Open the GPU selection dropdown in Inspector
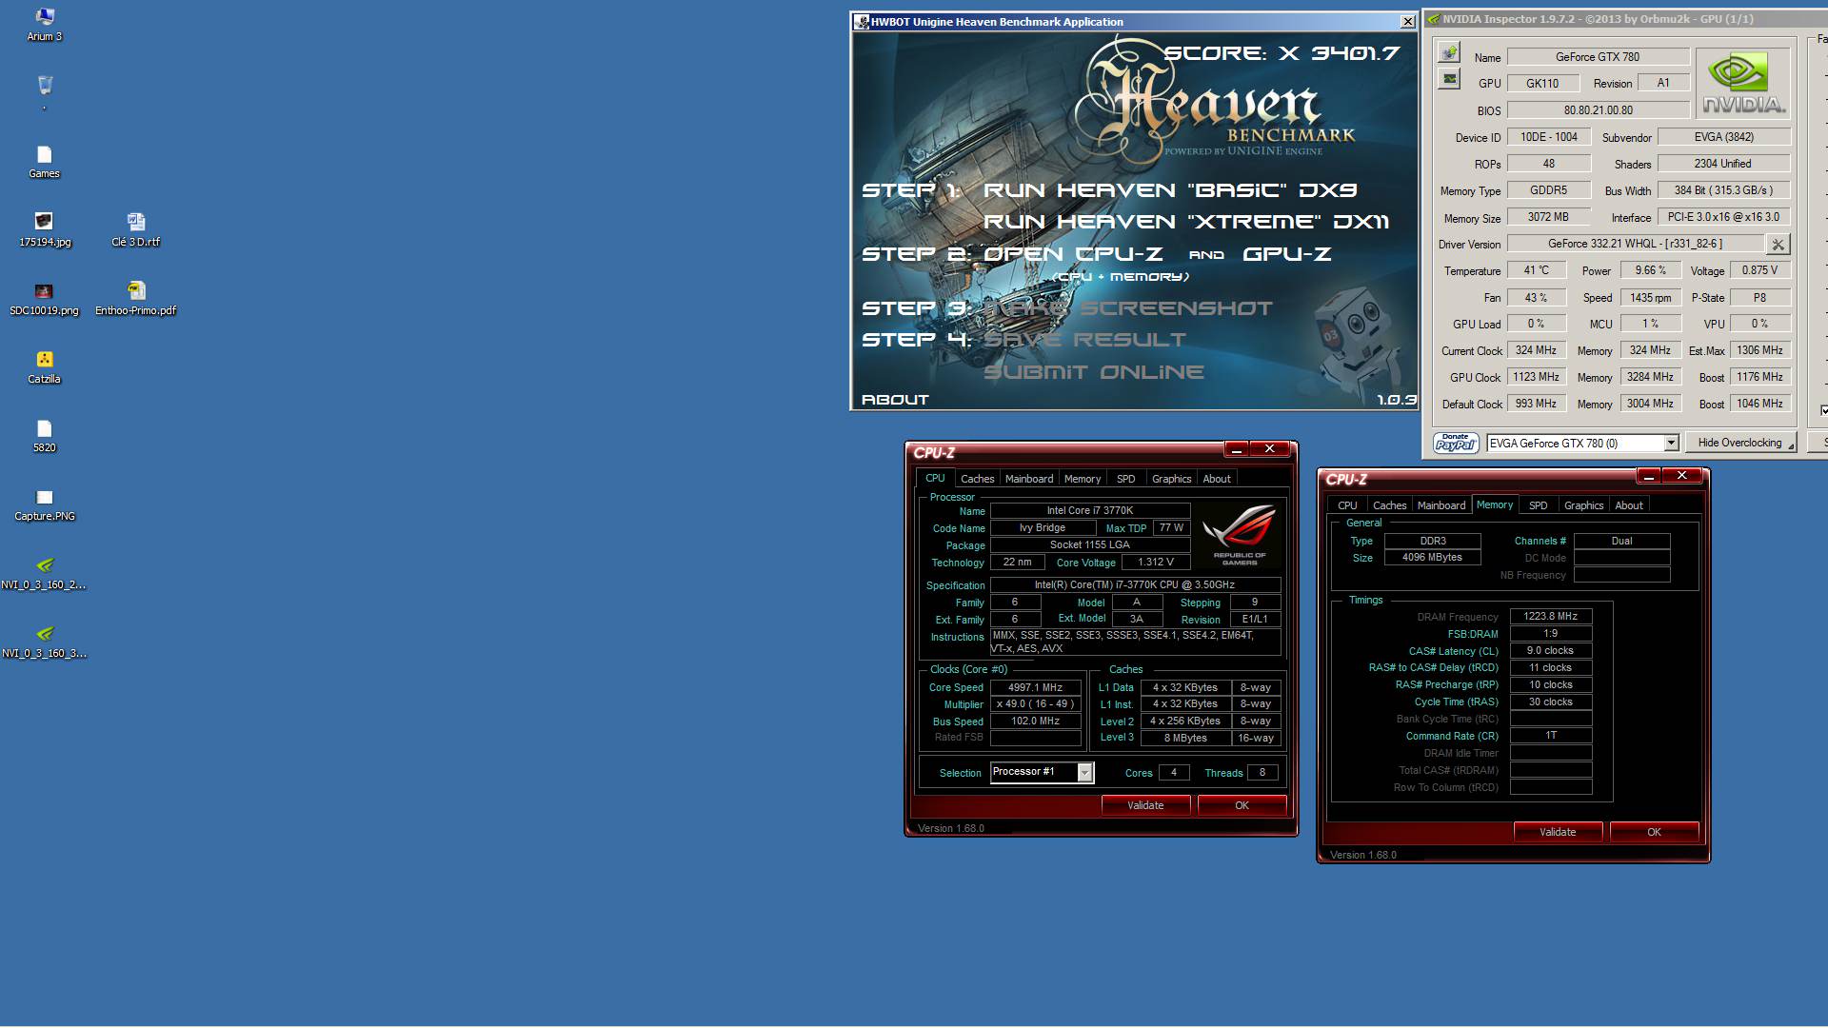Image resolution: width=1828 pixels, height=1028 pixels. coord(1670,444)
